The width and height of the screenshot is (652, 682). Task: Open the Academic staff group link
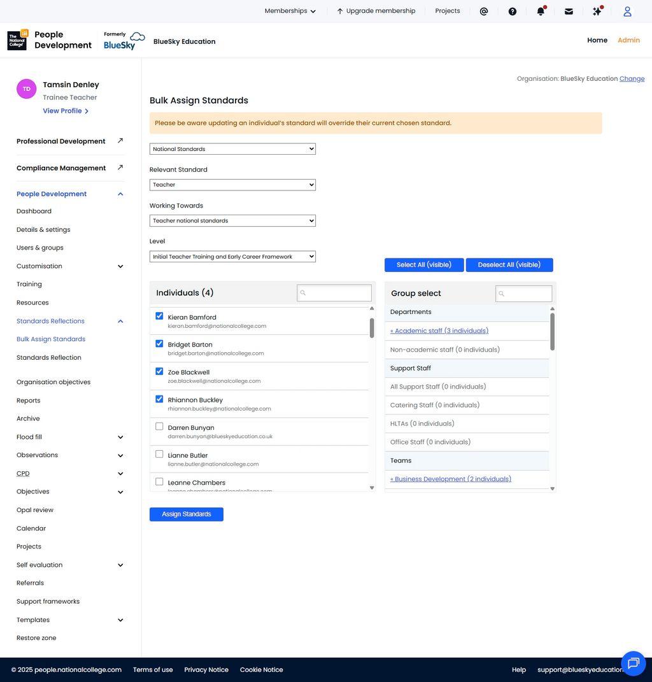439,329
